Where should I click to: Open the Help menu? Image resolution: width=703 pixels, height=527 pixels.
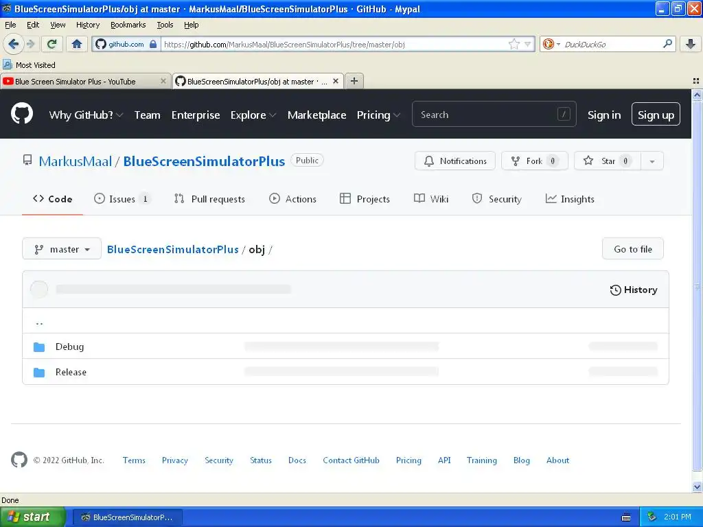(191, 25)
